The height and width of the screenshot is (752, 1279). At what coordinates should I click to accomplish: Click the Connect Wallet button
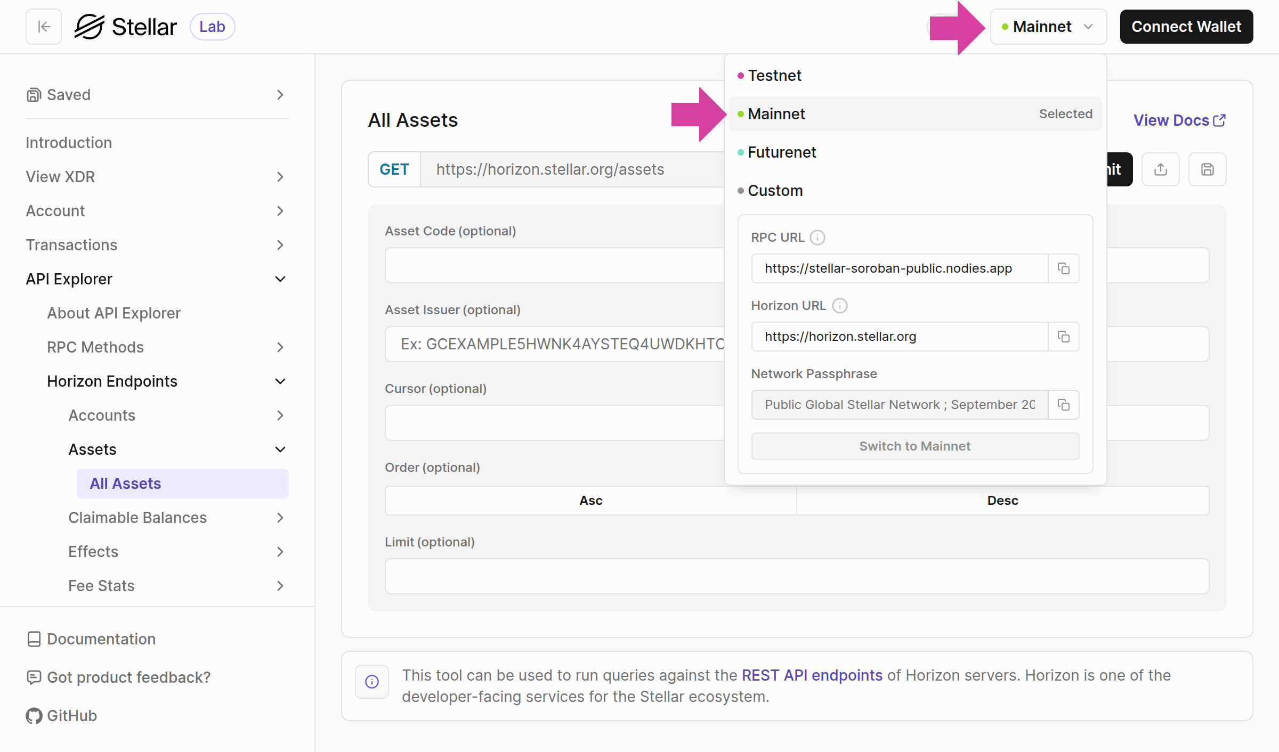[1186, 26]
